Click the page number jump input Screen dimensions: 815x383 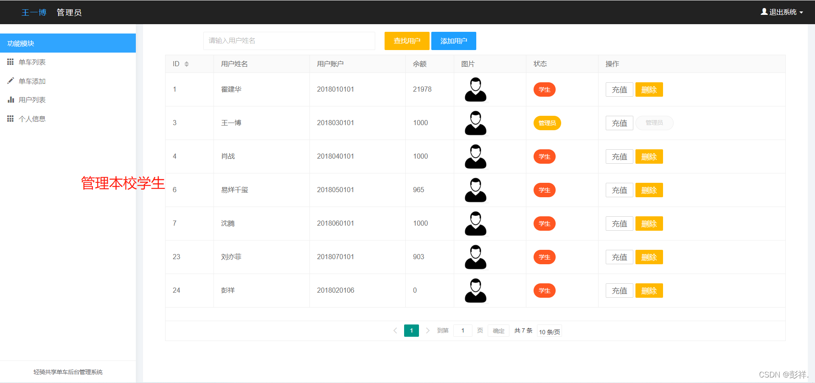[x=463, y=330]
